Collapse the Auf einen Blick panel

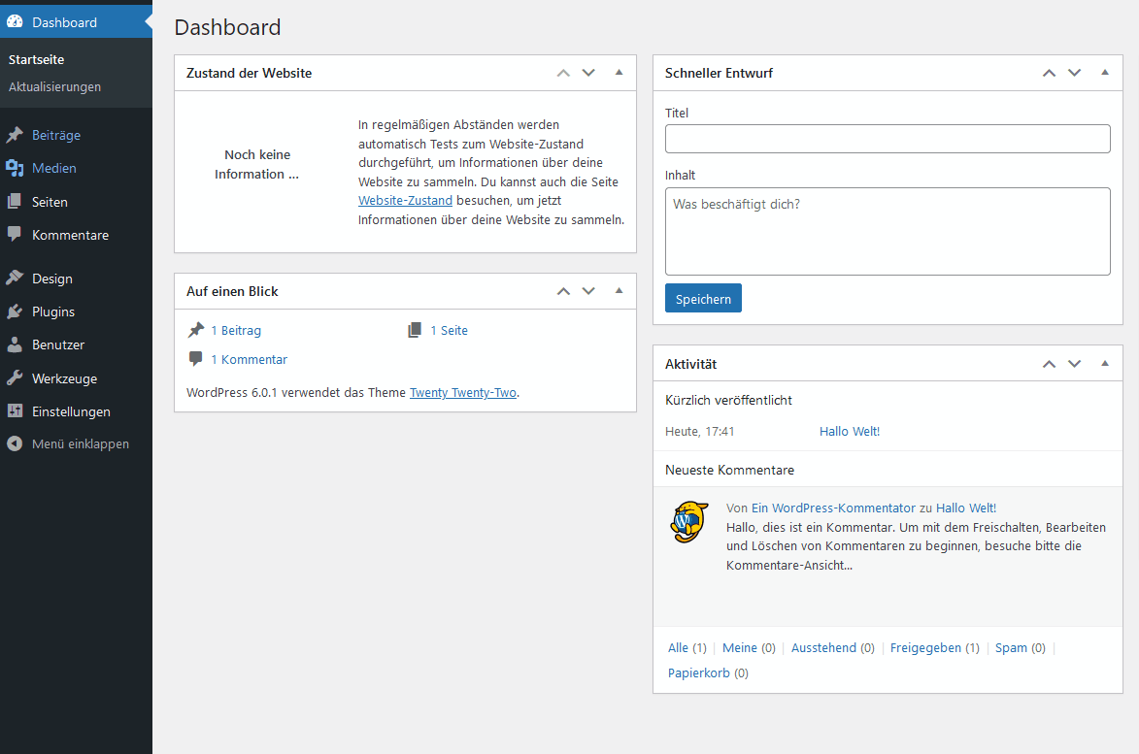click(619, 291)
